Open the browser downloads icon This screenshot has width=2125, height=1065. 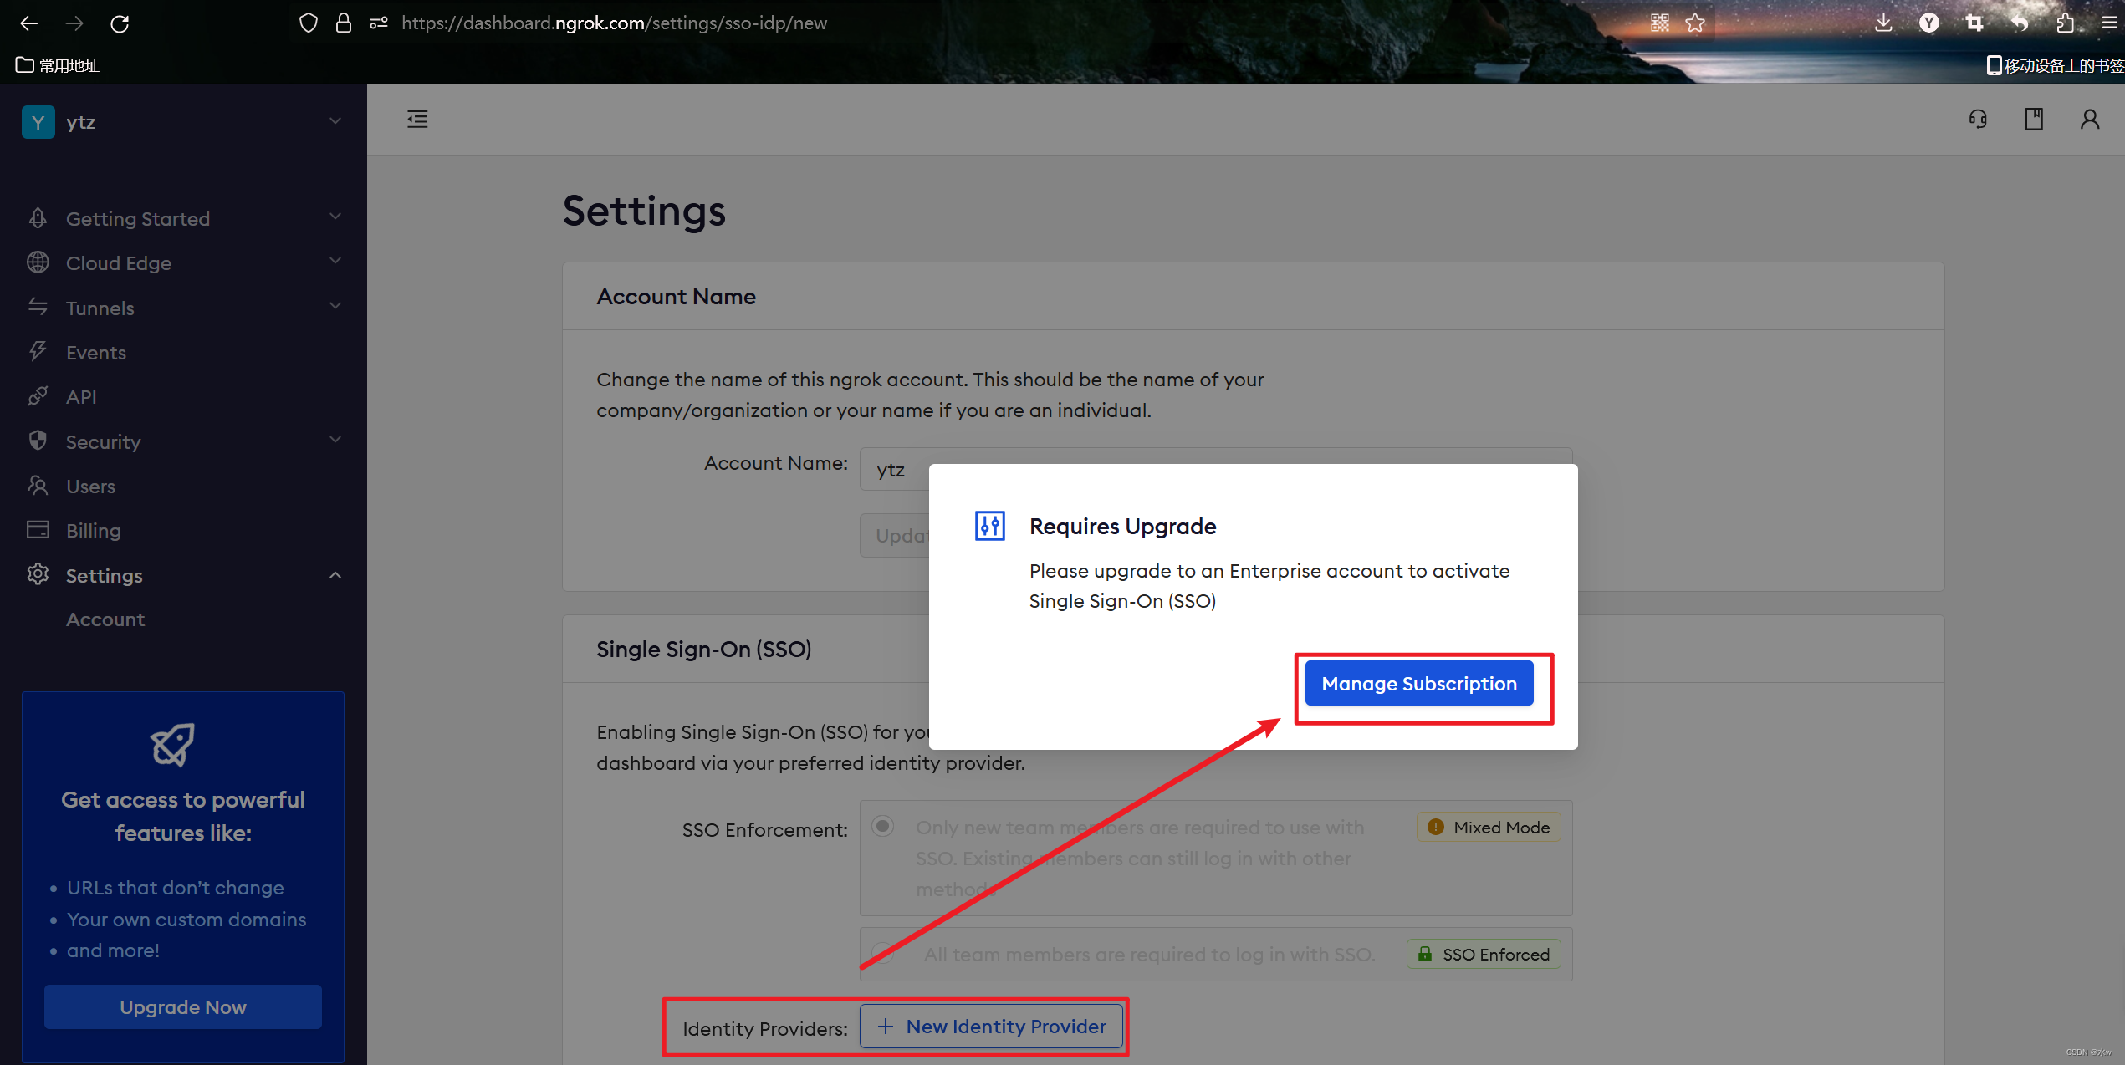pyautogui.click(x=1883, y=23)
